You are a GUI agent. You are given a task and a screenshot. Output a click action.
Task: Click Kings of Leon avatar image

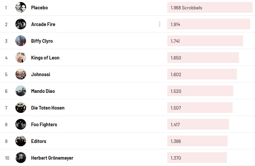tap(21, 57)
